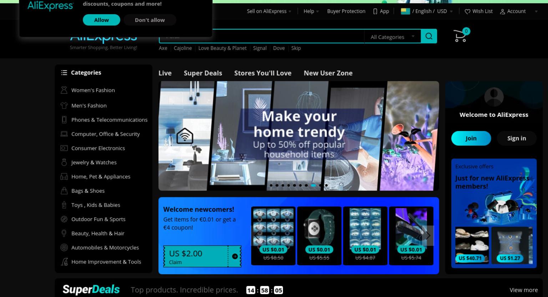Click the Men's Fashion shirt icon
The image size is (548, 297).
pos(64,105)
